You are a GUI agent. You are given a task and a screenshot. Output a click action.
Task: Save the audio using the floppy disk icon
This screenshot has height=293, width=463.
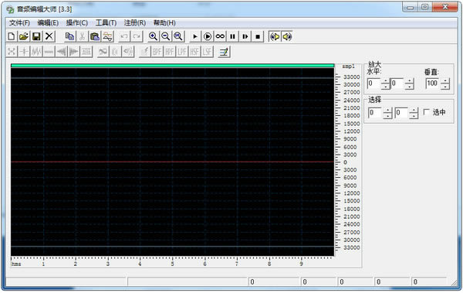[36, 36]
